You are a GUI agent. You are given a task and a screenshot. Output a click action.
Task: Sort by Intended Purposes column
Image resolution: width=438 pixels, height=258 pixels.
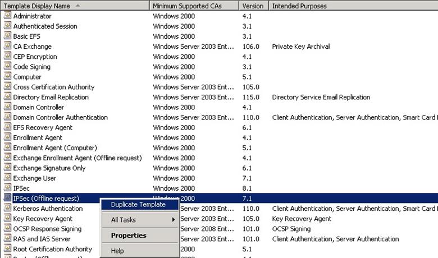(x=353, y=6)
